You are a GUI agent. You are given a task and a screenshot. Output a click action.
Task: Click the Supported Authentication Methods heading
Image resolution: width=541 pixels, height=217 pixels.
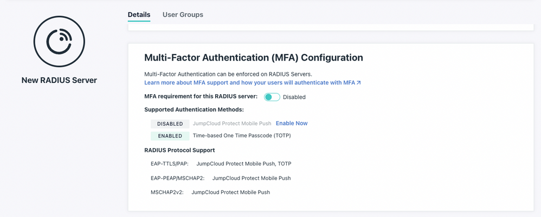[194, 110]
